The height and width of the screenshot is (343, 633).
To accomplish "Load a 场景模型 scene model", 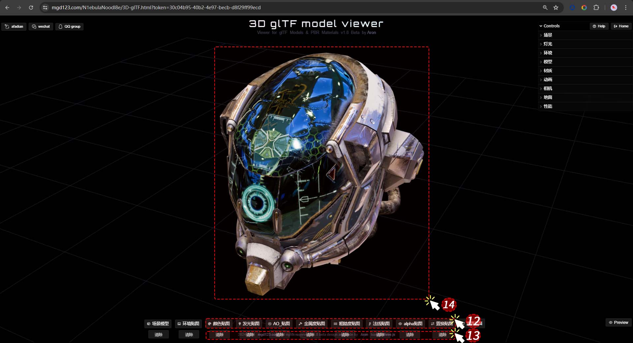I will pyautogui.click(x=158, y=324).
